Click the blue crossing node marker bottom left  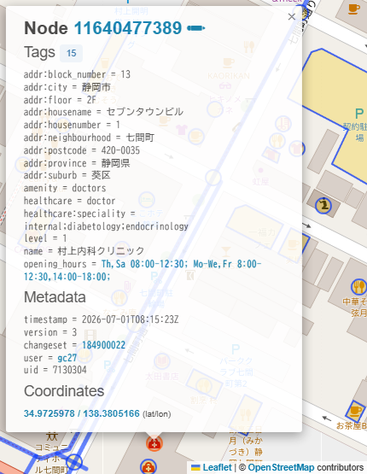(74, 462)
